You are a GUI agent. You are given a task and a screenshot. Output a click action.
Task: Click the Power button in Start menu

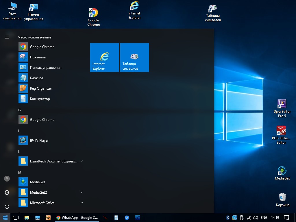pos(7,206)
